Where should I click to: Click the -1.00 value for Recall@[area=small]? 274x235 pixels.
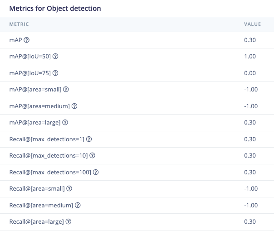coord(251,189)
